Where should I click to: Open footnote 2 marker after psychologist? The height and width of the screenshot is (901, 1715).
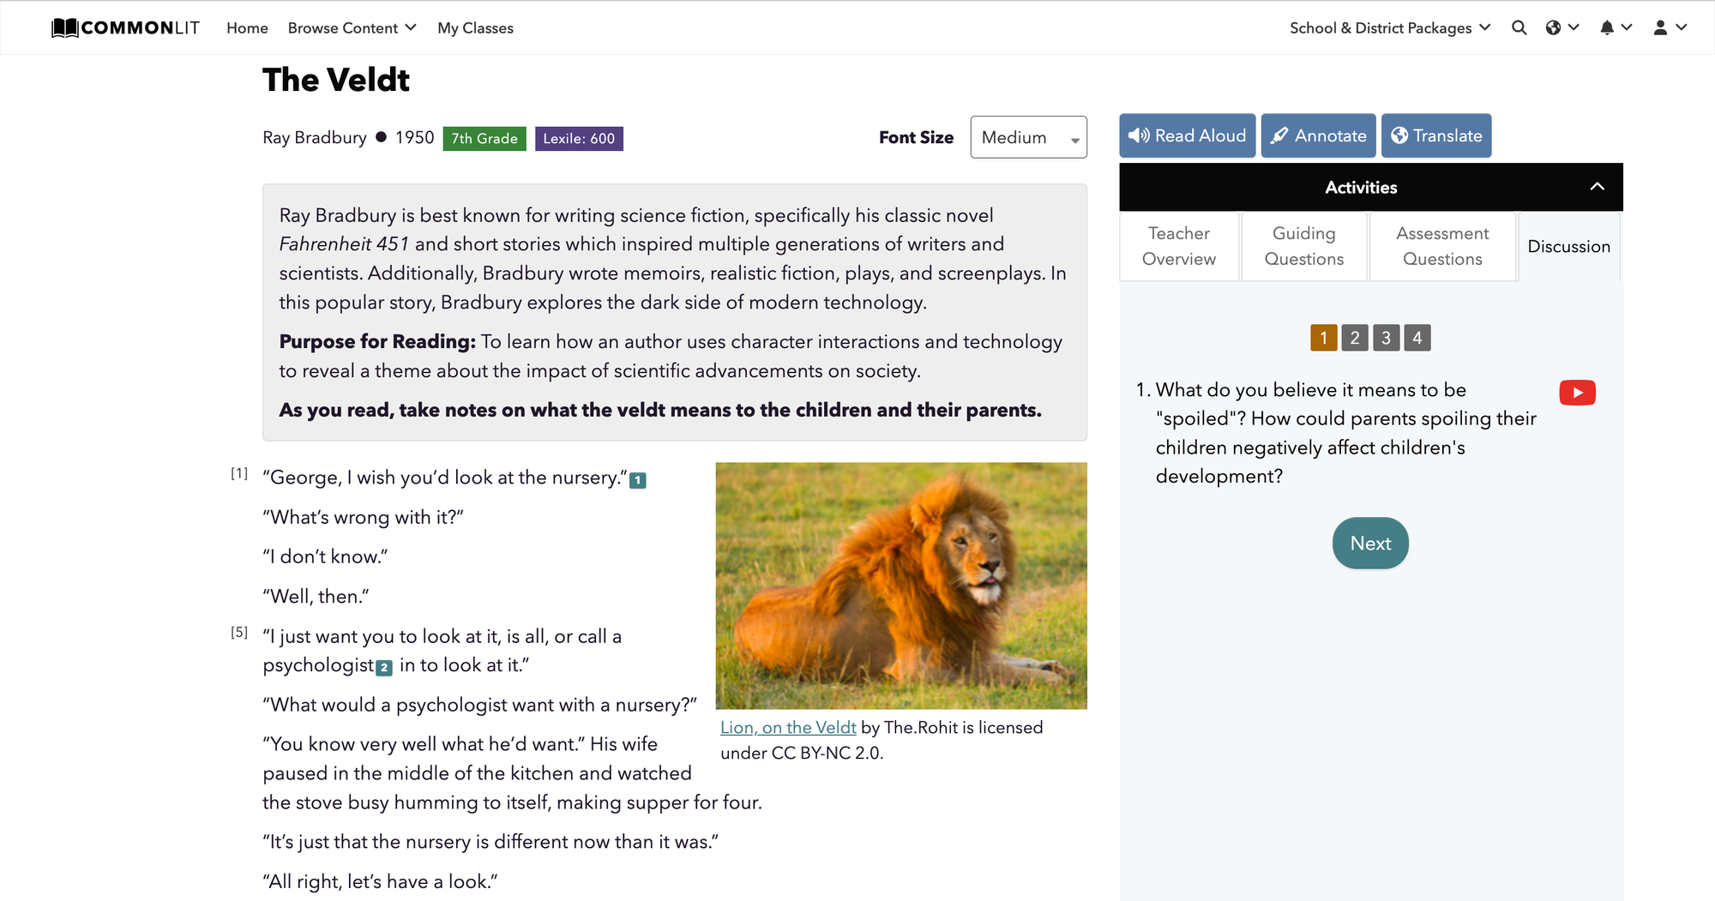(x=384, y=668)
